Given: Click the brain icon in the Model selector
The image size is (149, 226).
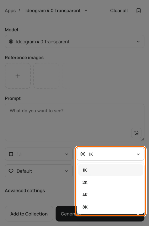Looking at the screenshot, I should click(11, 42).
